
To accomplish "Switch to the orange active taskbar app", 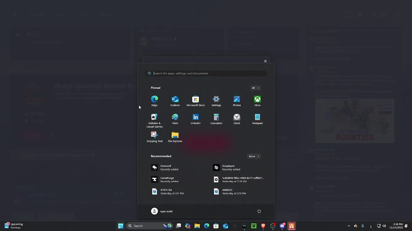I will [x=292, y=226].
